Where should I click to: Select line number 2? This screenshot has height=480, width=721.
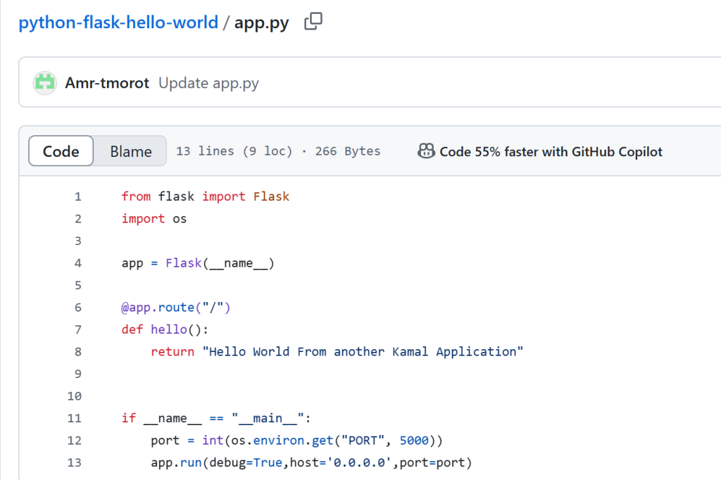pyautogui.click(x=77, y=219)
